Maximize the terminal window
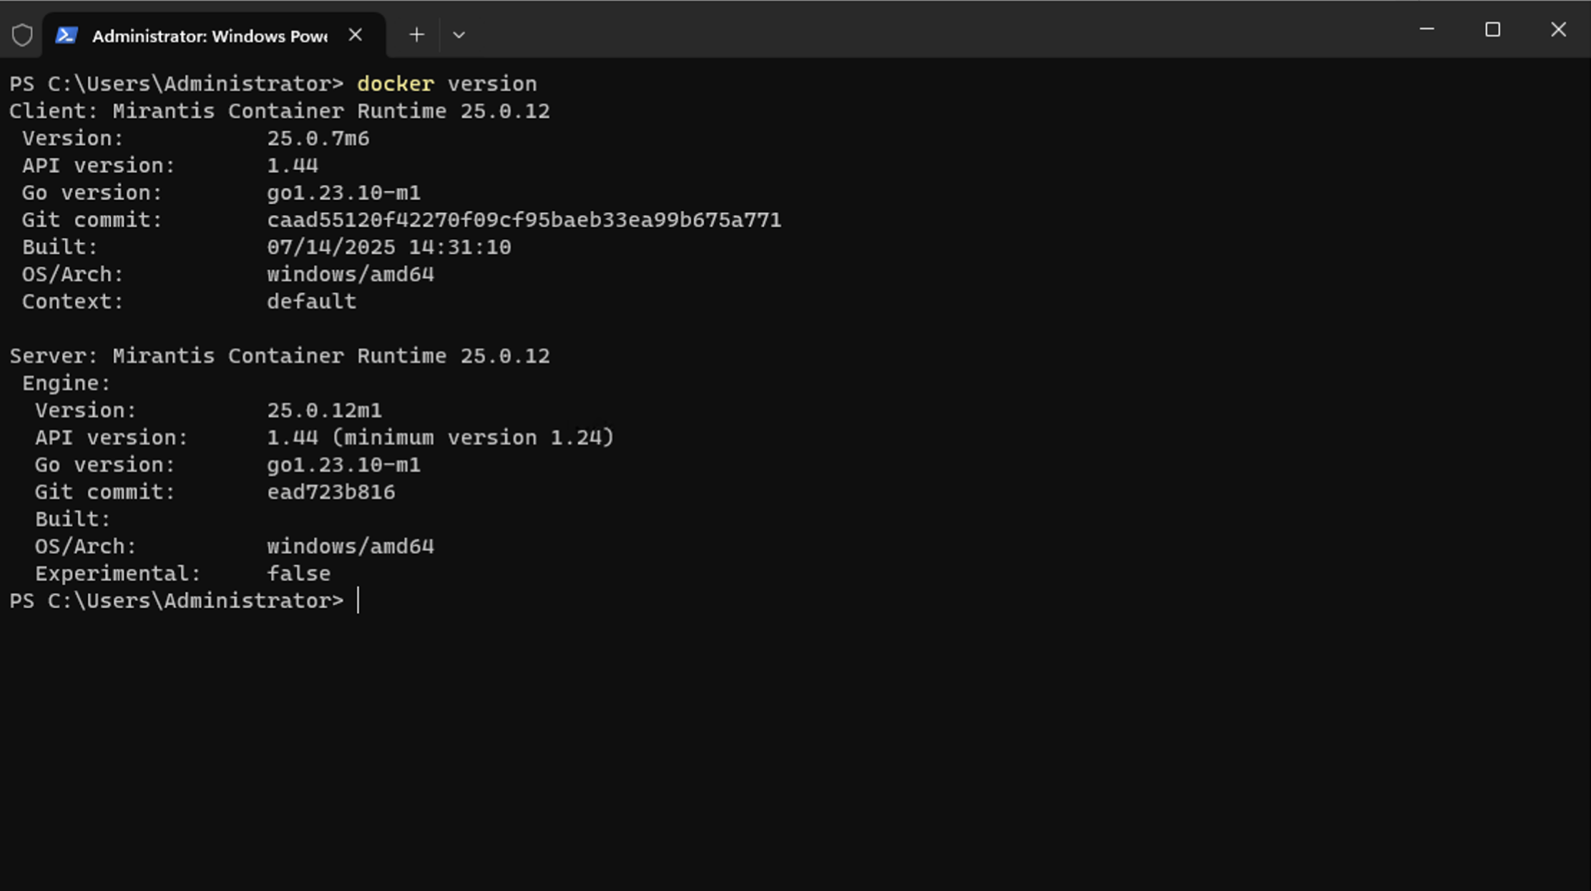The width and height of the screenshot is (1591, 891). tap(1492, 29)
